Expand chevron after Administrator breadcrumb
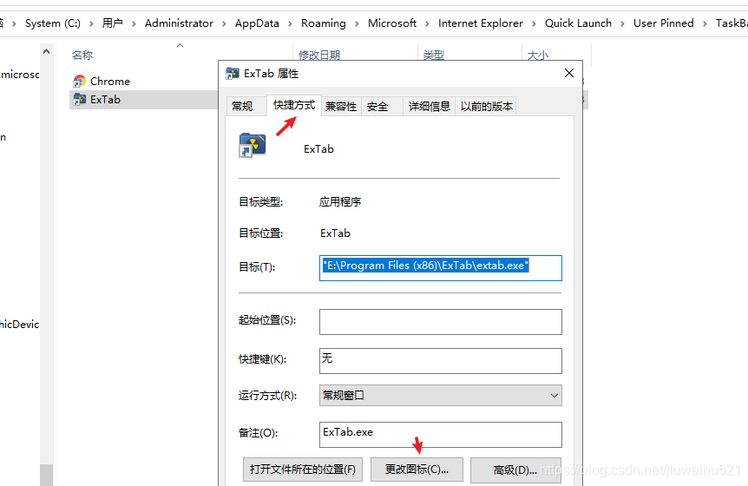The height and width of the screenshot is (486, 748). (224, 23)
